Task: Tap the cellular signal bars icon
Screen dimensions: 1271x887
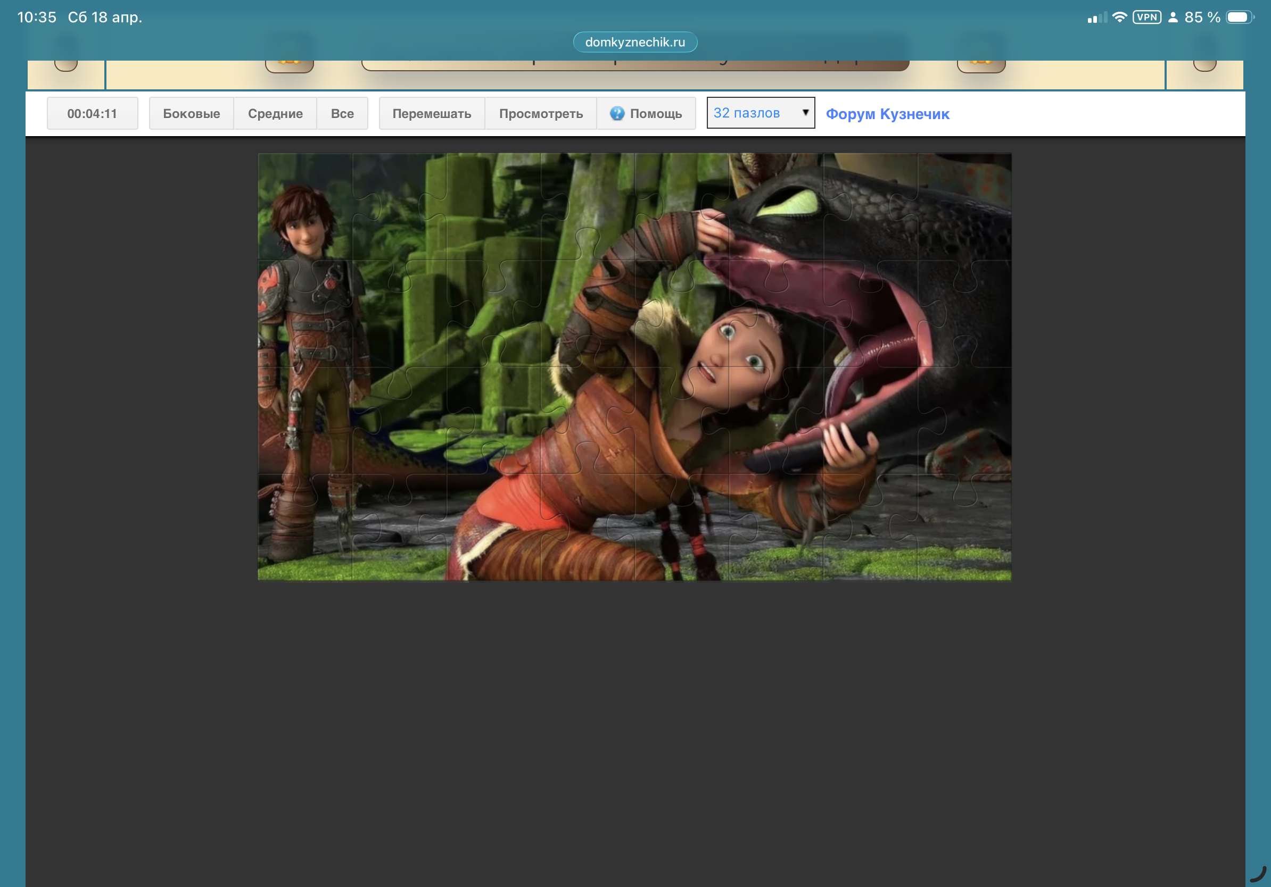Action: [1096, 18]
